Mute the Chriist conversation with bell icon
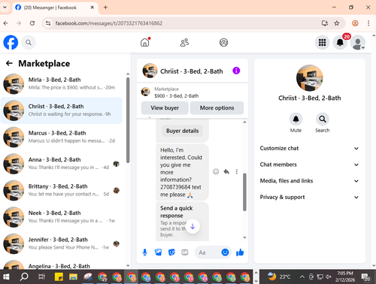This screenshot has height=284, width=376. [x=296, y=119]
